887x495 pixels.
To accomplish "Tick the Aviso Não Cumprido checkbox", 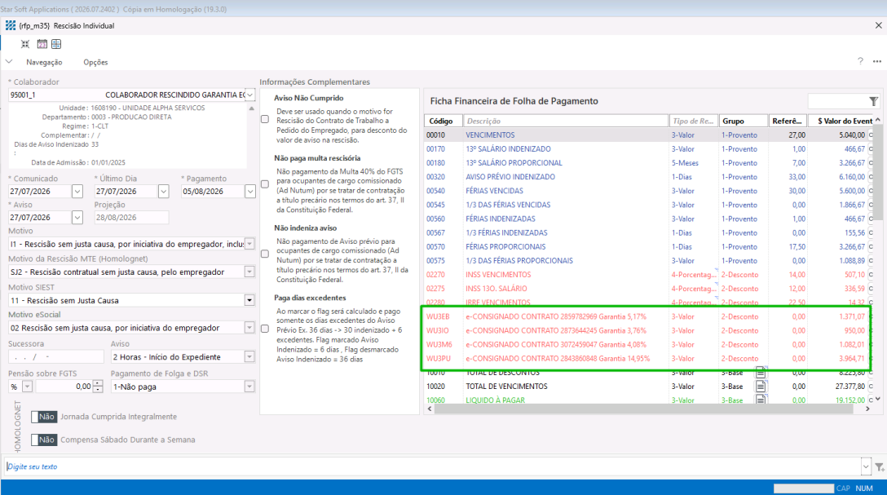I will click(x=265, y=119).
